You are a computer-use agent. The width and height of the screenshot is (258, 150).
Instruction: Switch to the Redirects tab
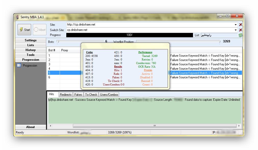tap(66, 94)
